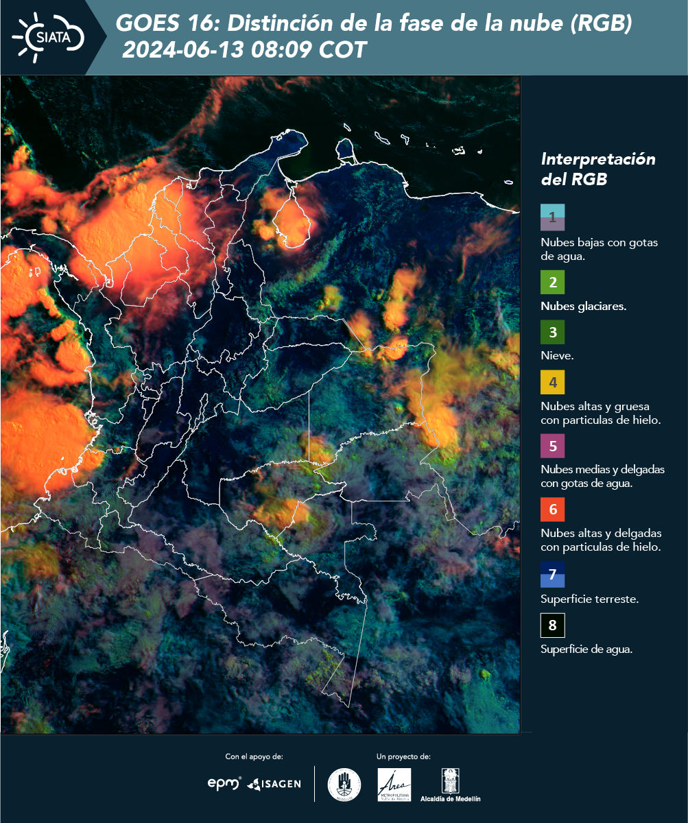
Task: Click the GOES 16 satellite cloud-phase map
Action: click(x=261, y=405)
